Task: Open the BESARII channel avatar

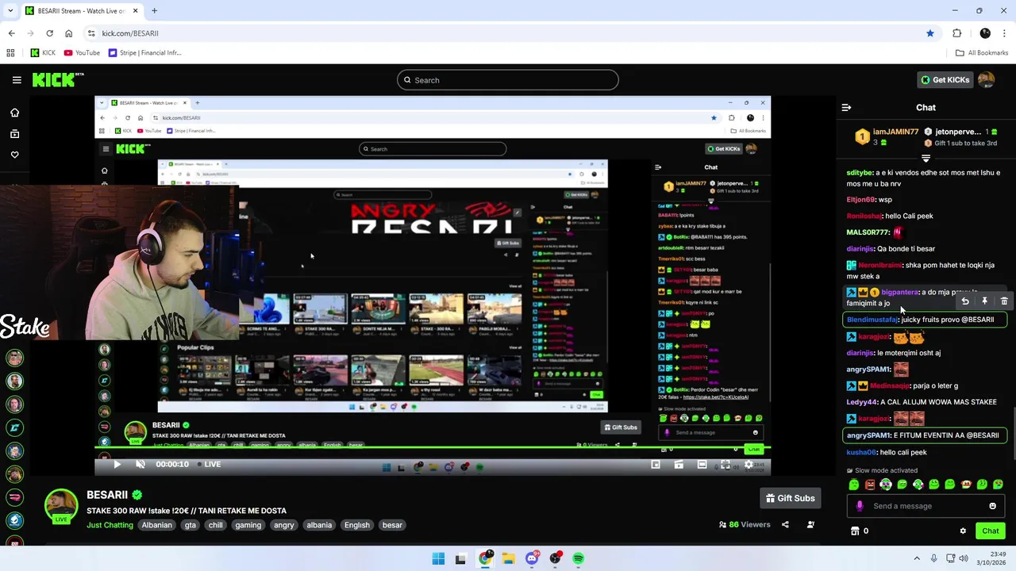Action: (61, 508)
